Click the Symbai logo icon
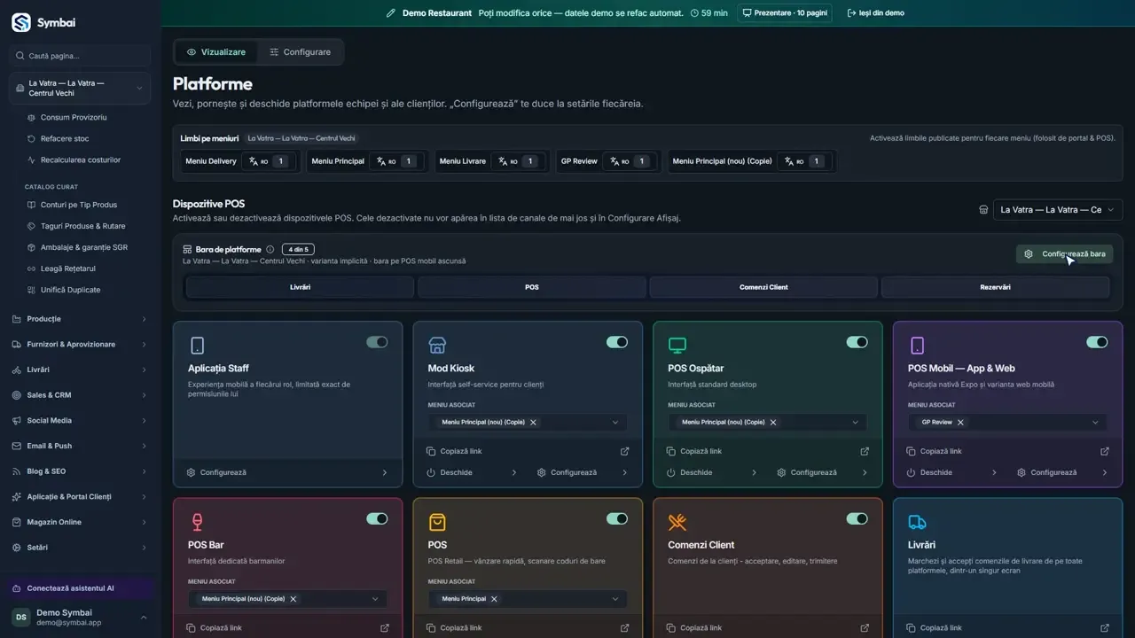1135x638 pixels. (x=21, y=23)
